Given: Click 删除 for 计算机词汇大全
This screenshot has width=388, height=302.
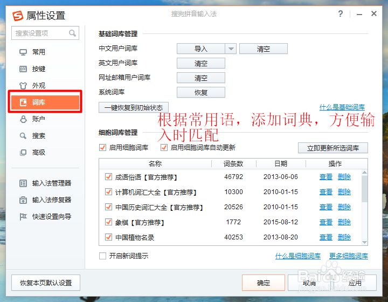Looking at the screenshot, I should pos(344,192).
